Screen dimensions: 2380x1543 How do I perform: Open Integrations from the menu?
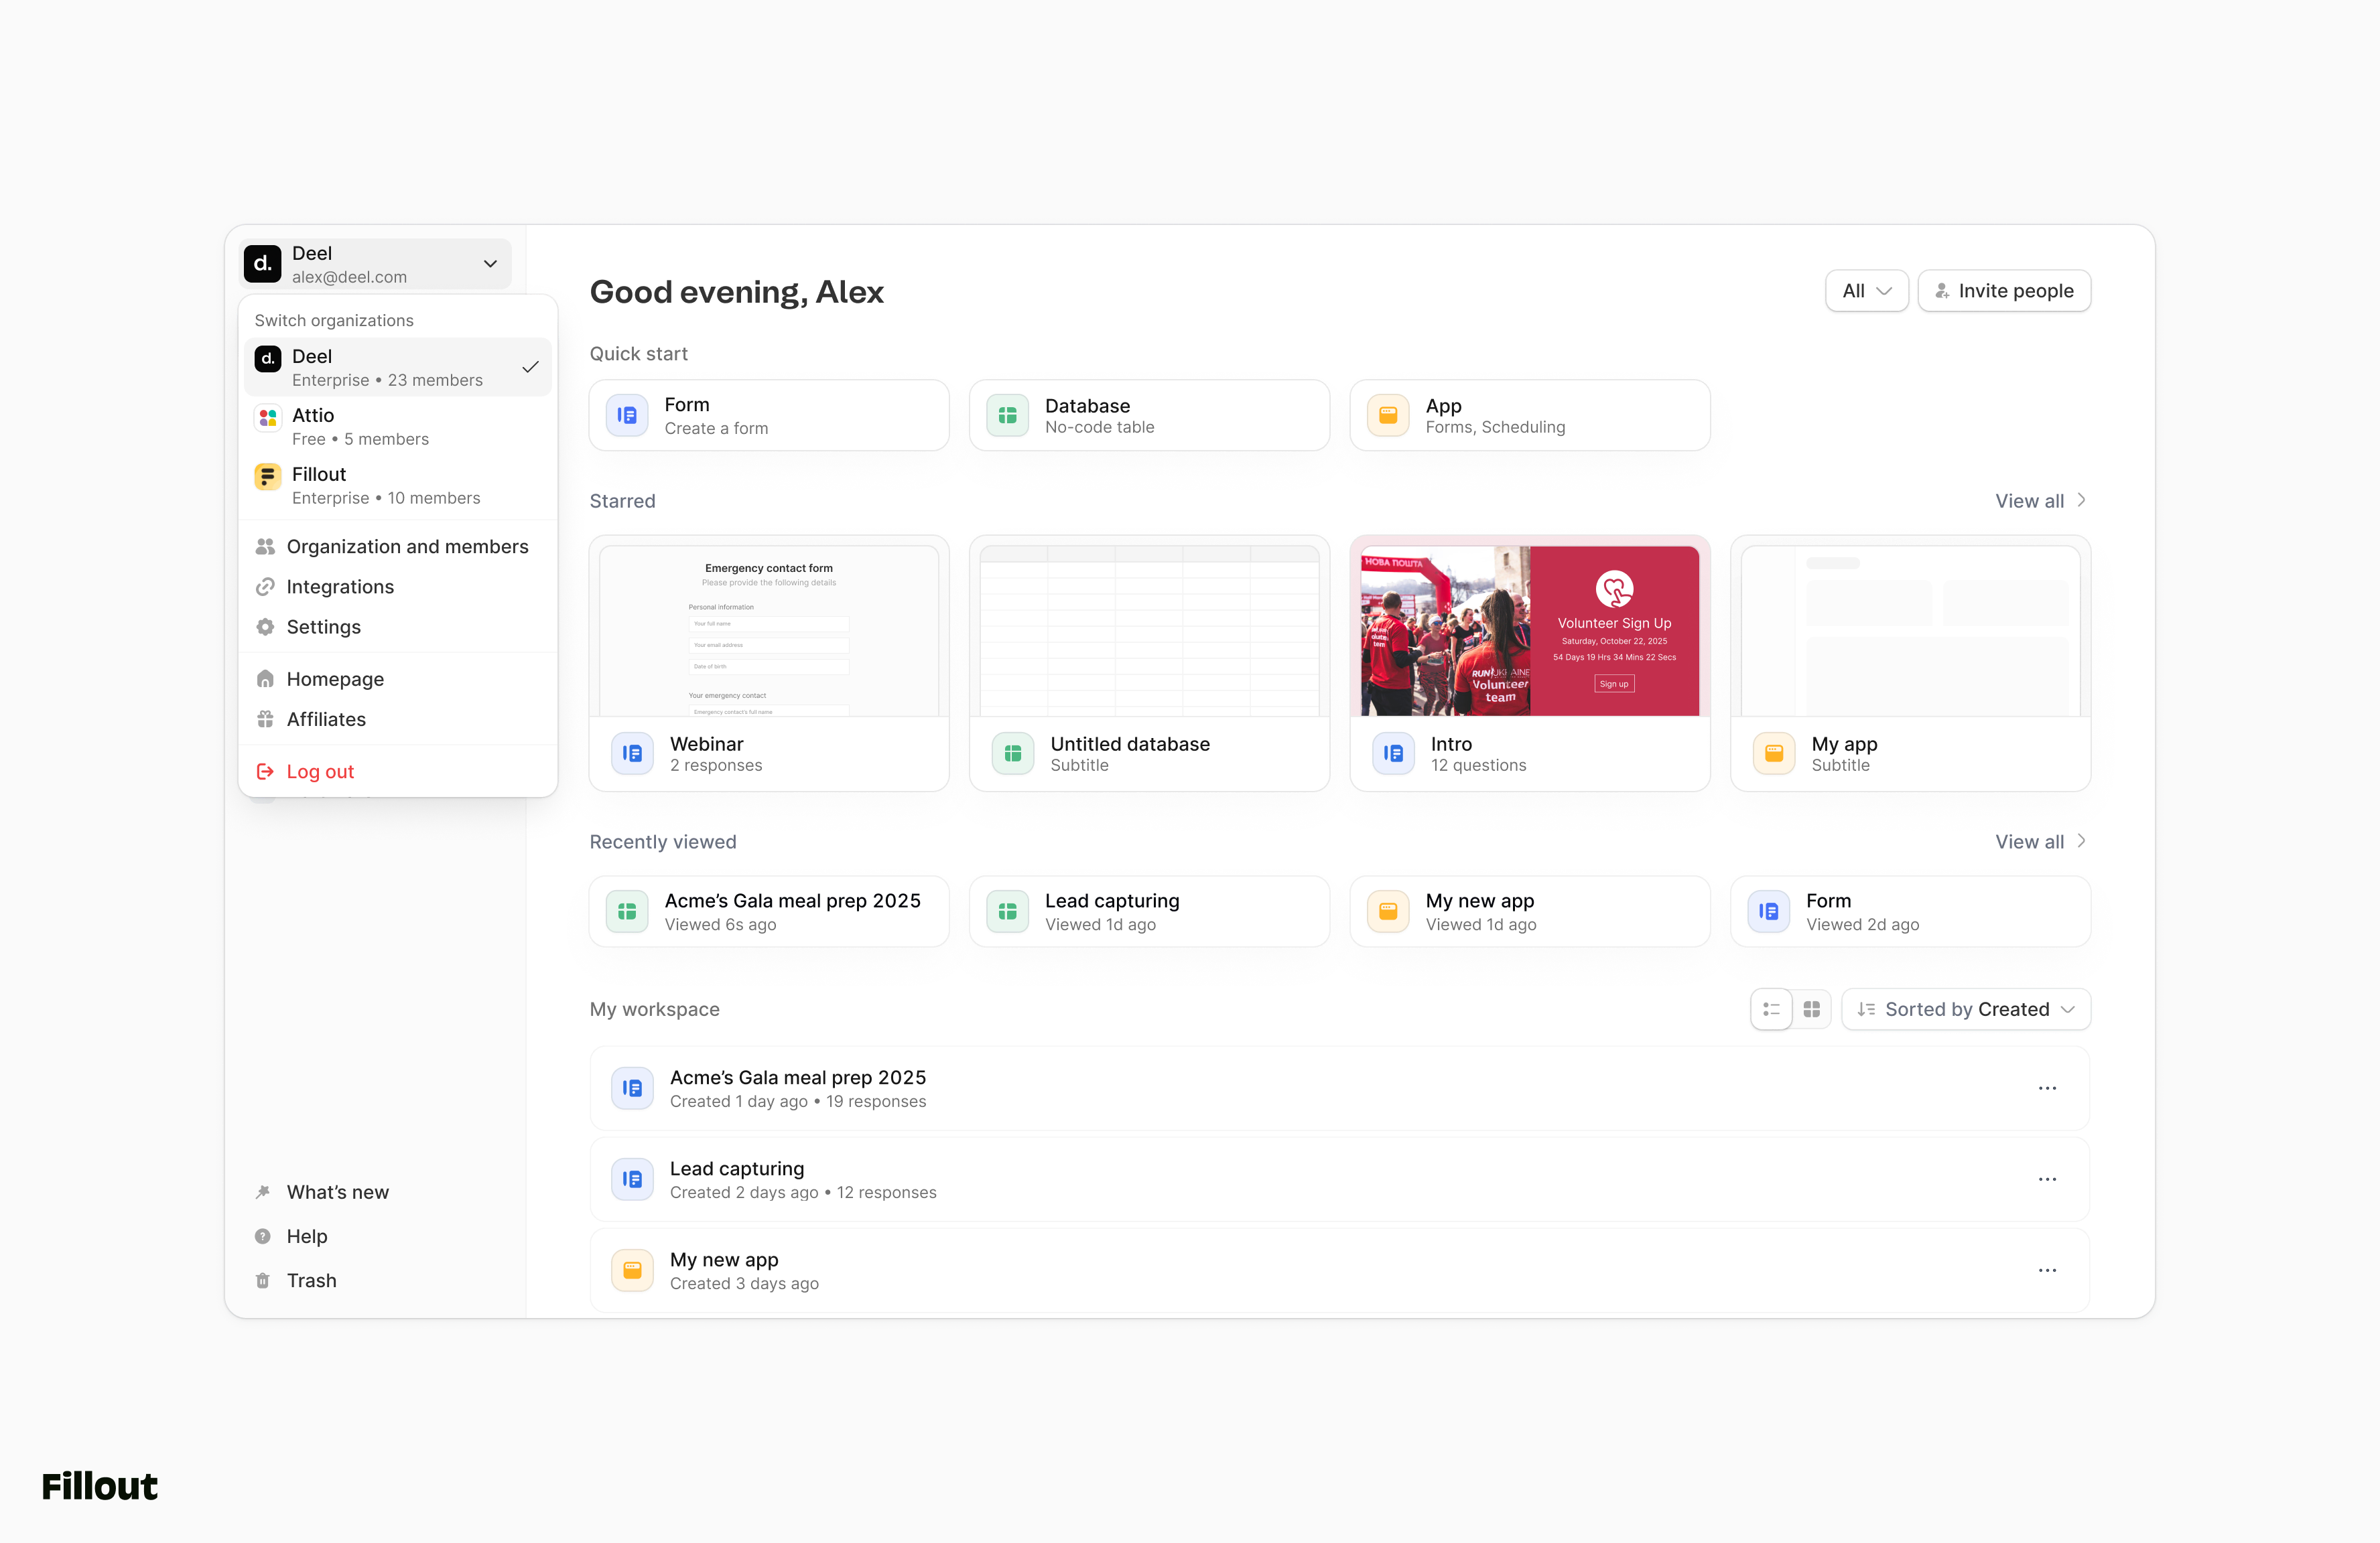[397, 587]
